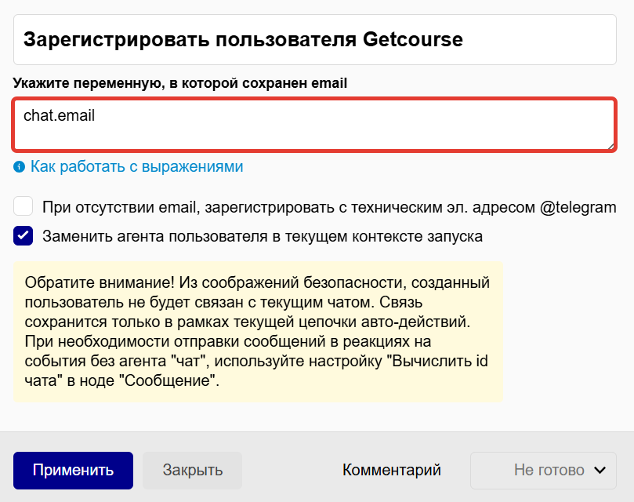
Task: Select 'Комментарий' in the footer bar
Action: (391, 470)
